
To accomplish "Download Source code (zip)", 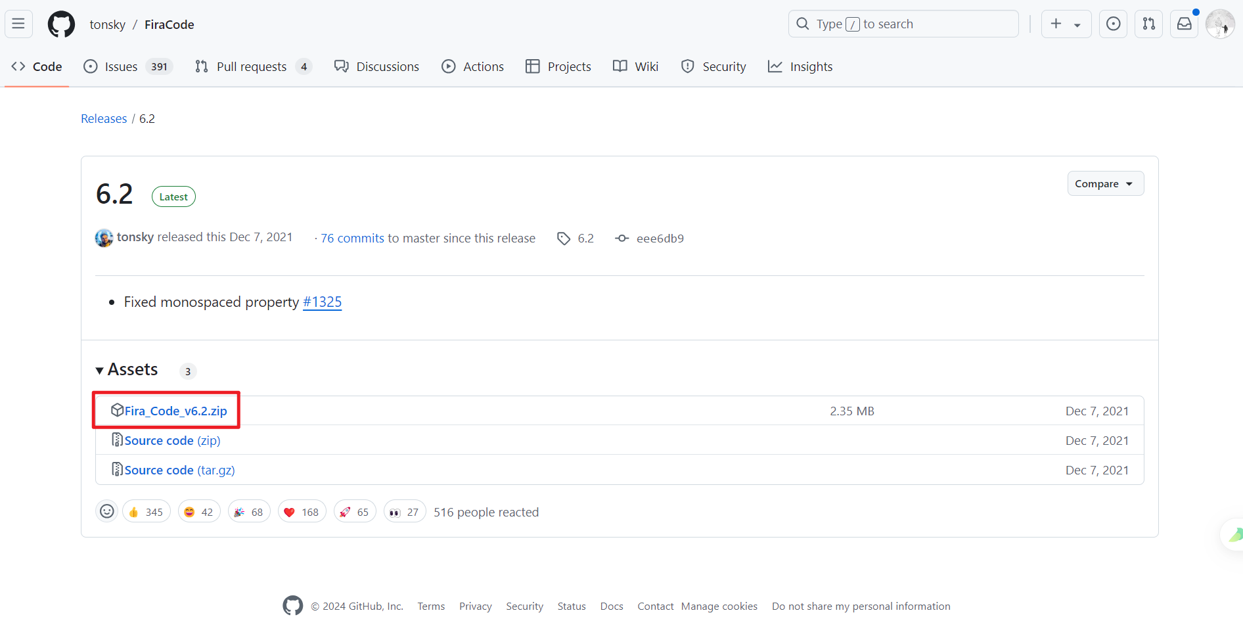I will click(173, 440).
